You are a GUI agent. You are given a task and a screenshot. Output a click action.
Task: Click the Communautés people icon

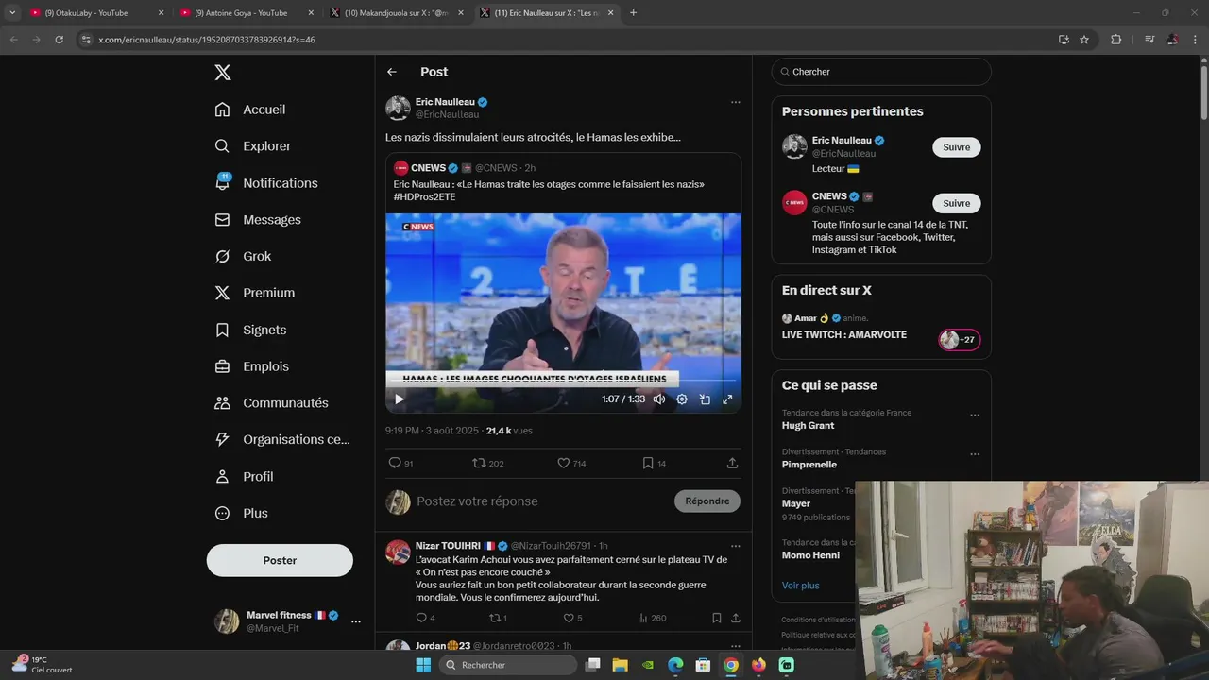[222, 403]
